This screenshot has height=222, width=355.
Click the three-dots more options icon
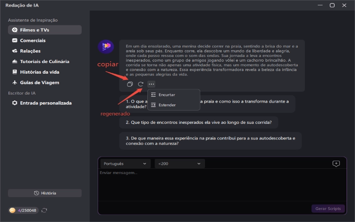(x=151, y=84)
